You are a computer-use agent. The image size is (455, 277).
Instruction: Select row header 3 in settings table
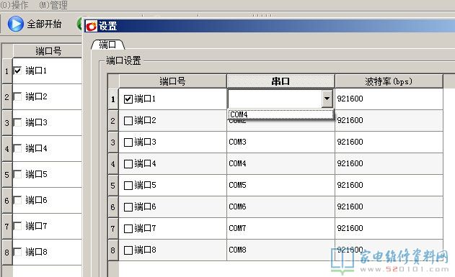coord(113,142)
